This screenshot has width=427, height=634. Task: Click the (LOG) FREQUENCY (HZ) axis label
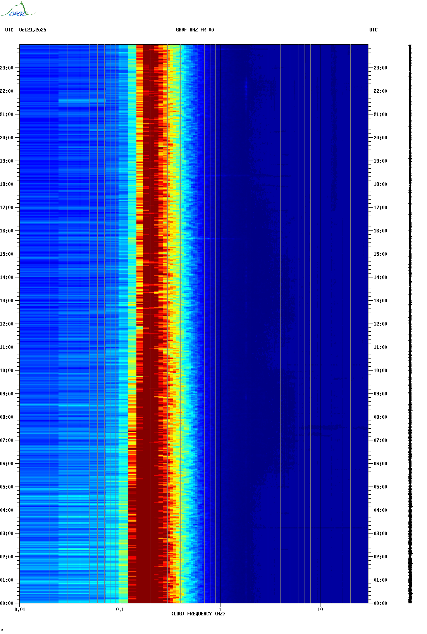(x=198, y=613)
